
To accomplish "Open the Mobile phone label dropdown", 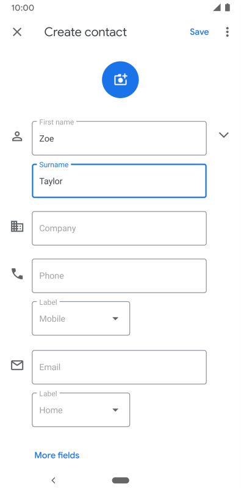I will tap(81, 318).
